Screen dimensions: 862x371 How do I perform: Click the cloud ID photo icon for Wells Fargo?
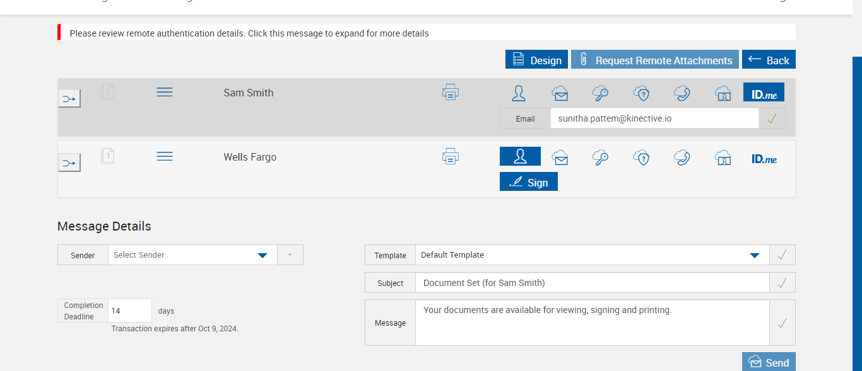(x=723, y=157)
